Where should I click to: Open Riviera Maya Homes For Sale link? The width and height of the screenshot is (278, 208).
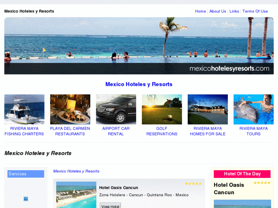coord(208,131)
